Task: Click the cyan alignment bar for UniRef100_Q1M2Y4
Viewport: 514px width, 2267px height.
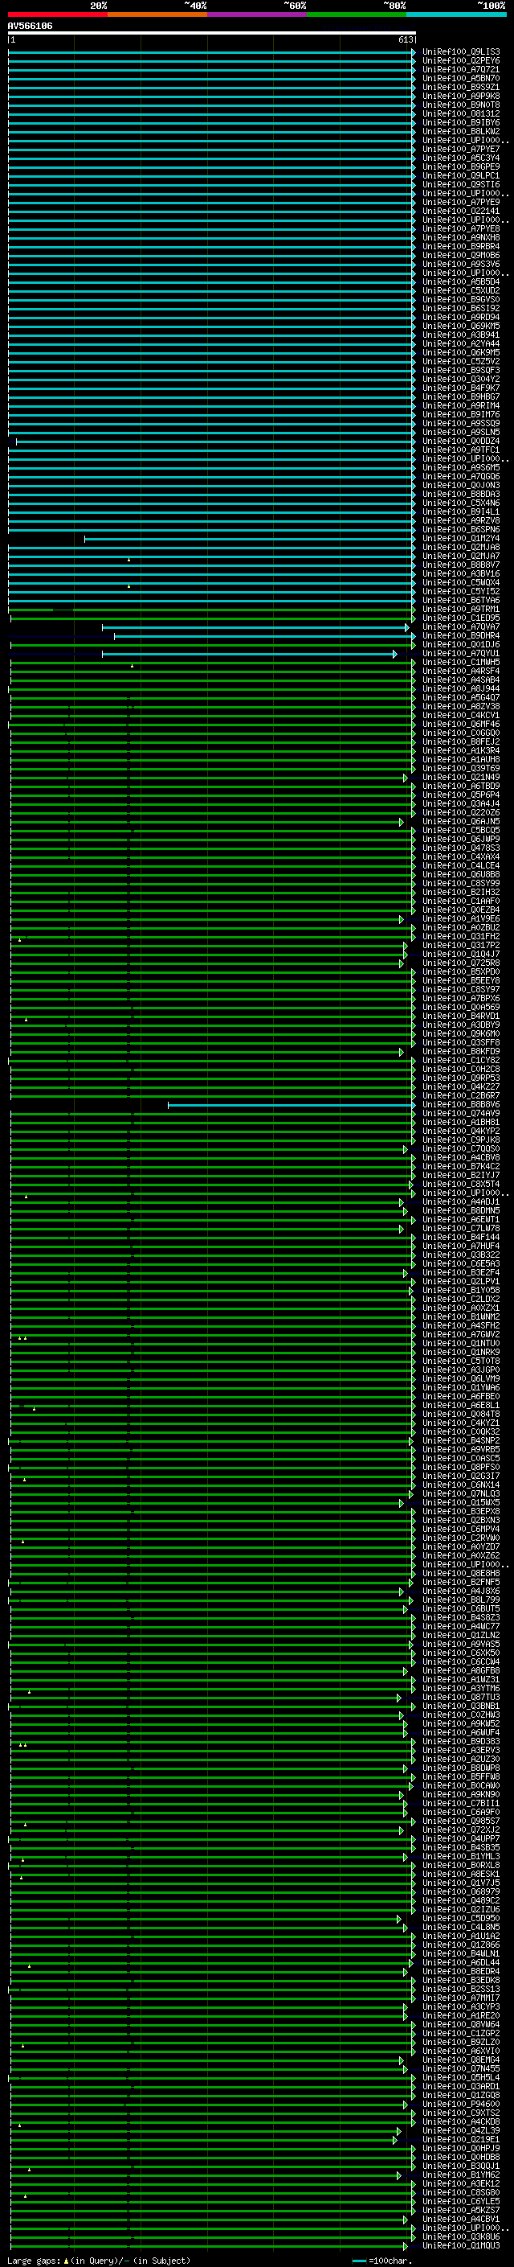Action: click(x=250, y=539)
